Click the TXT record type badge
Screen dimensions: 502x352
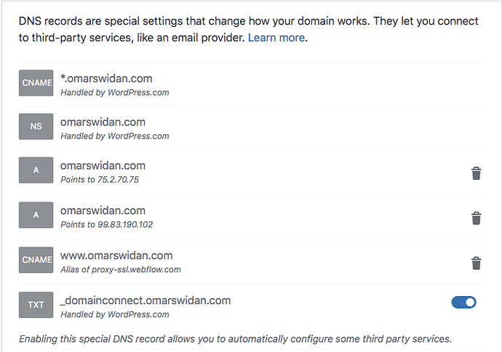coord(36,305)
